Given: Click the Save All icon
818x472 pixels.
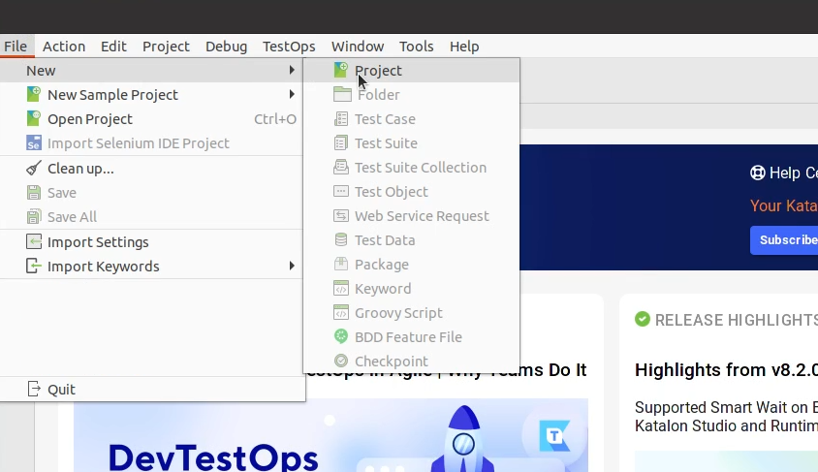Looking at the screenshot, I should (33, 216).
